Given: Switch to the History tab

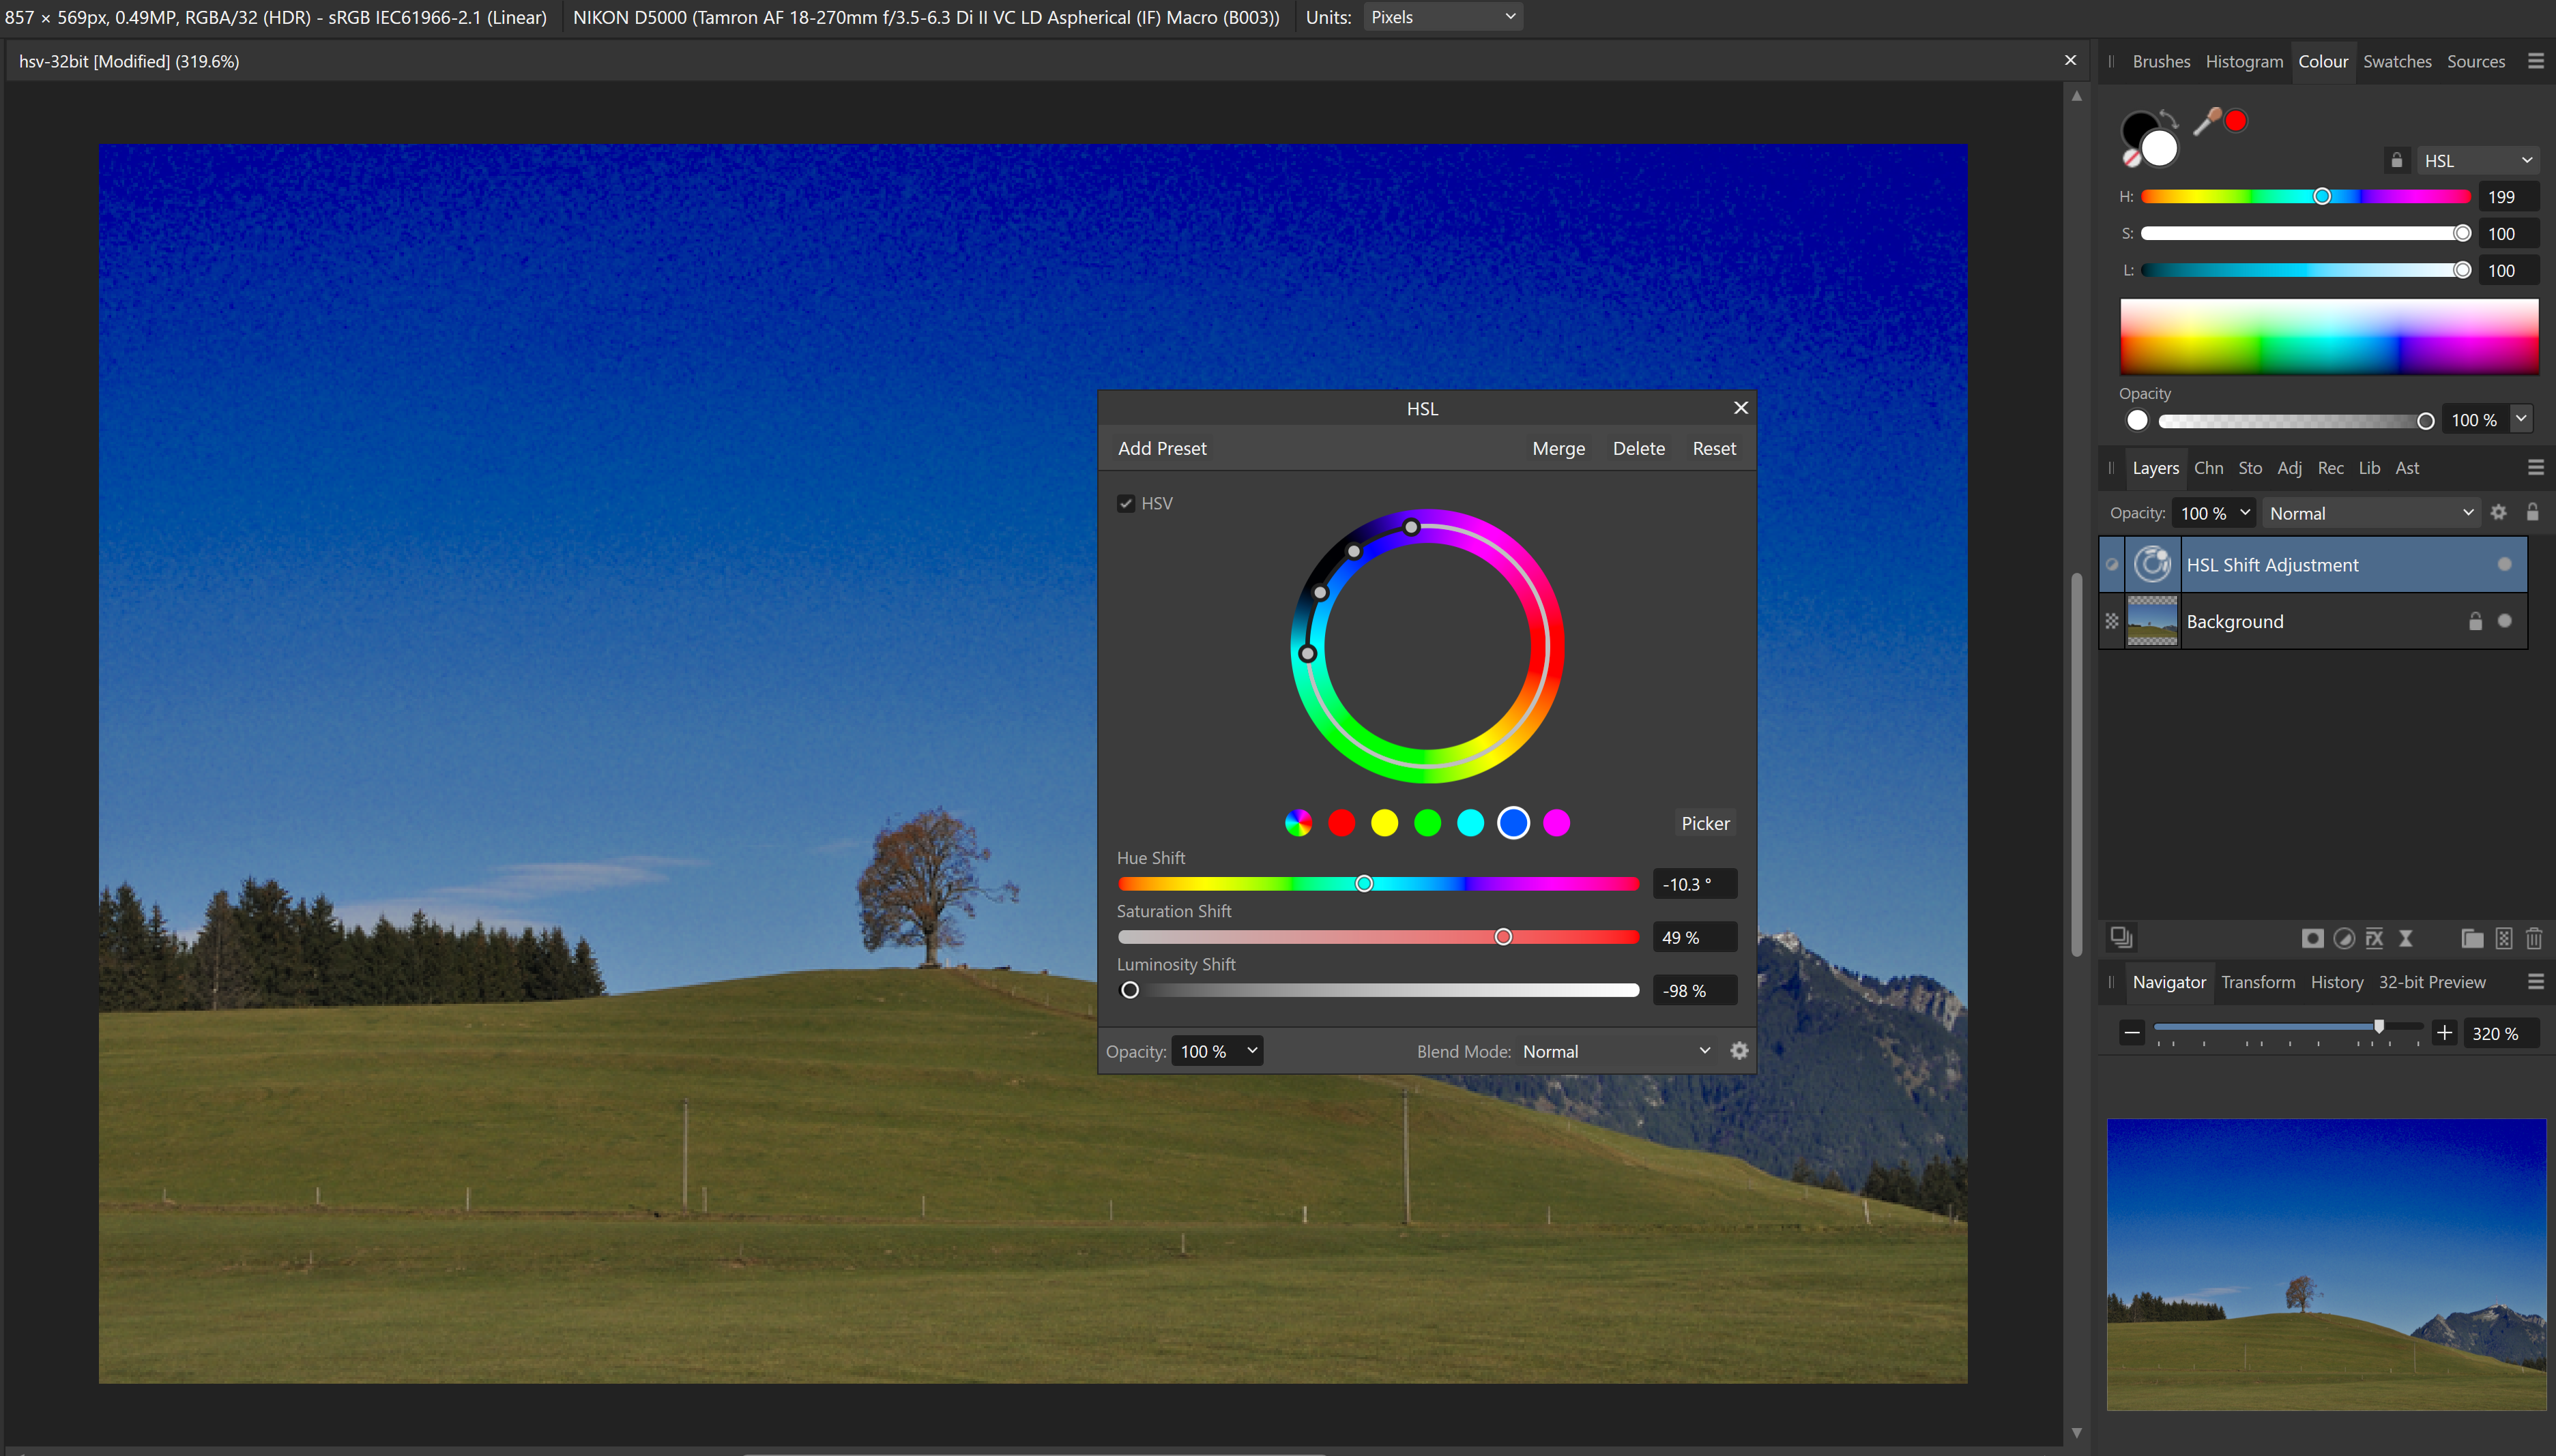Looking at the screenshot, I should [2336, 982].
